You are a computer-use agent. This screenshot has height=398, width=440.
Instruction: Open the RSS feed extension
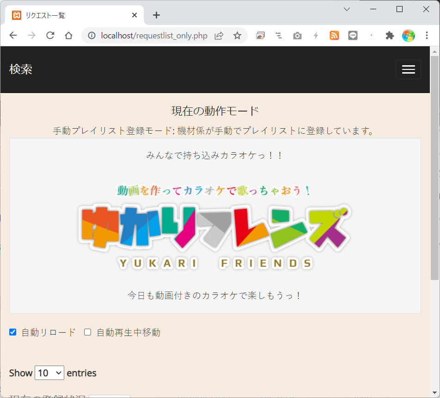(334, 36)
